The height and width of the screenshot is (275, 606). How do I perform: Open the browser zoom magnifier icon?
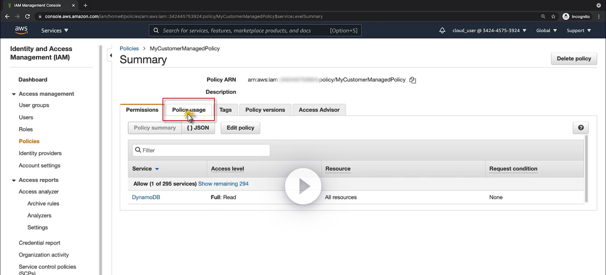pyautogui.click(x=543, y=16)
